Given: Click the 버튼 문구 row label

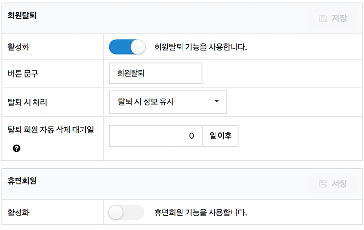Looking at the screenshot, I should [x=23, y=74].
